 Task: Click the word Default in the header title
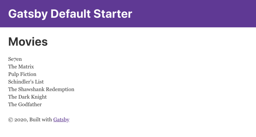[71, 14]
